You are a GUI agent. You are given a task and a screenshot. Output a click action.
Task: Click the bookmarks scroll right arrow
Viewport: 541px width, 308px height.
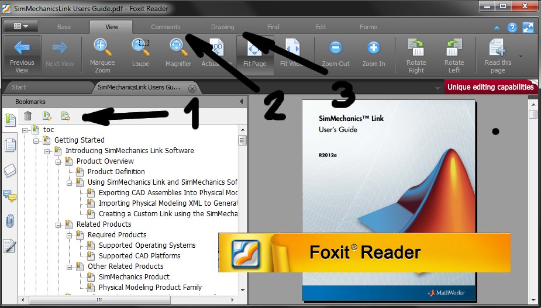pos(233,300)
